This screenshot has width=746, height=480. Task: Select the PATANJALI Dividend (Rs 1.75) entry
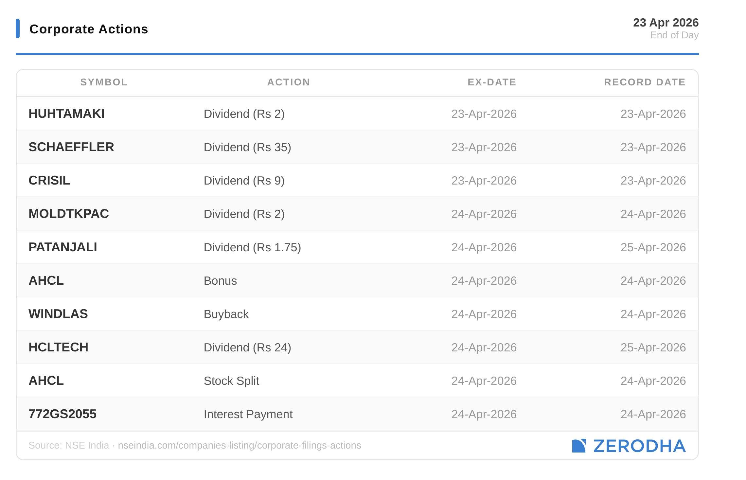click(252, 247)
